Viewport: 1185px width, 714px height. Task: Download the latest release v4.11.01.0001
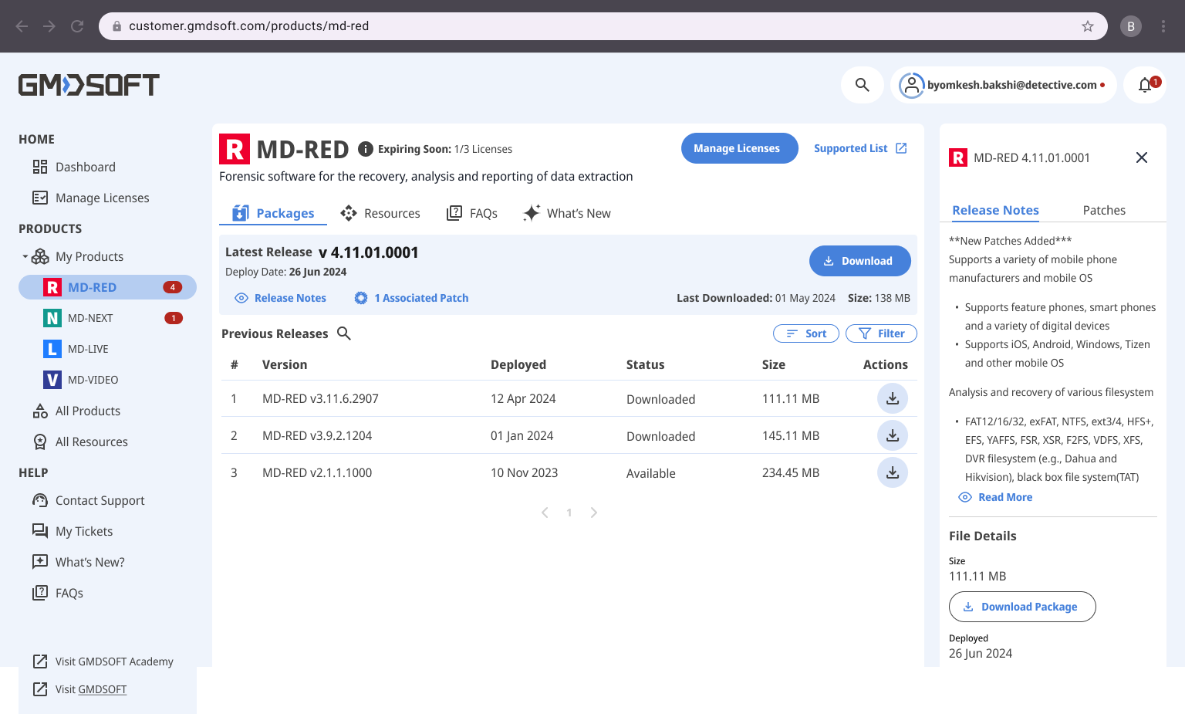[x=860, y=261]
